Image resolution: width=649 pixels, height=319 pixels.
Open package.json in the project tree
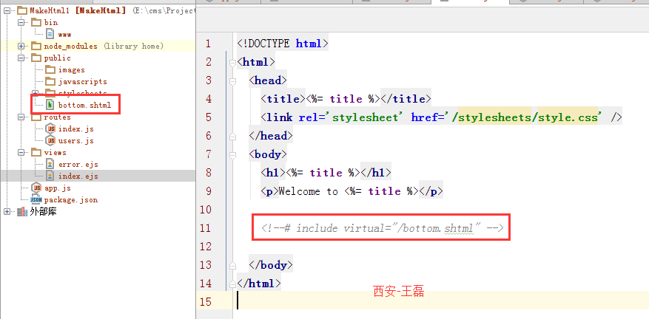(71, 200)
